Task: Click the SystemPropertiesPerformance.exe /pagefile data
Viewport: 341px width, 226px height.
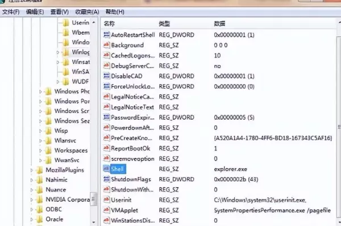Action: tap(272, 210)
